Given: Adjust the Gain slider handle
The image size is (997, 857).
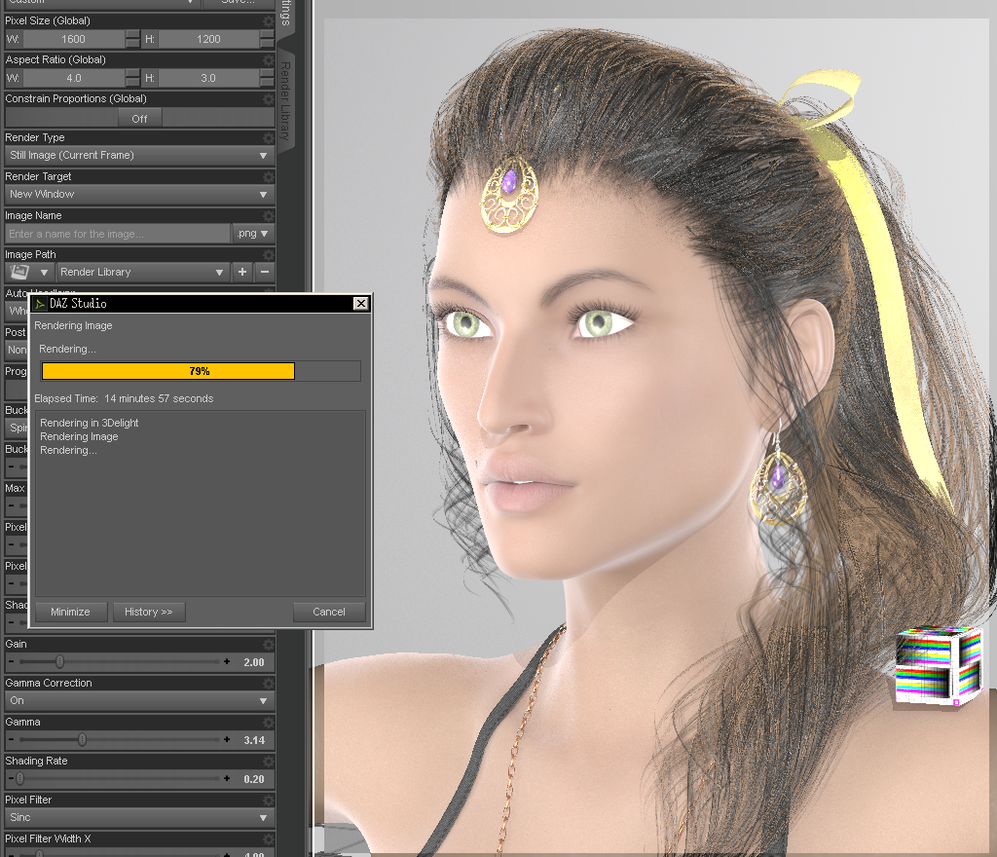Looking at the screenshot, I should [59, 662].
